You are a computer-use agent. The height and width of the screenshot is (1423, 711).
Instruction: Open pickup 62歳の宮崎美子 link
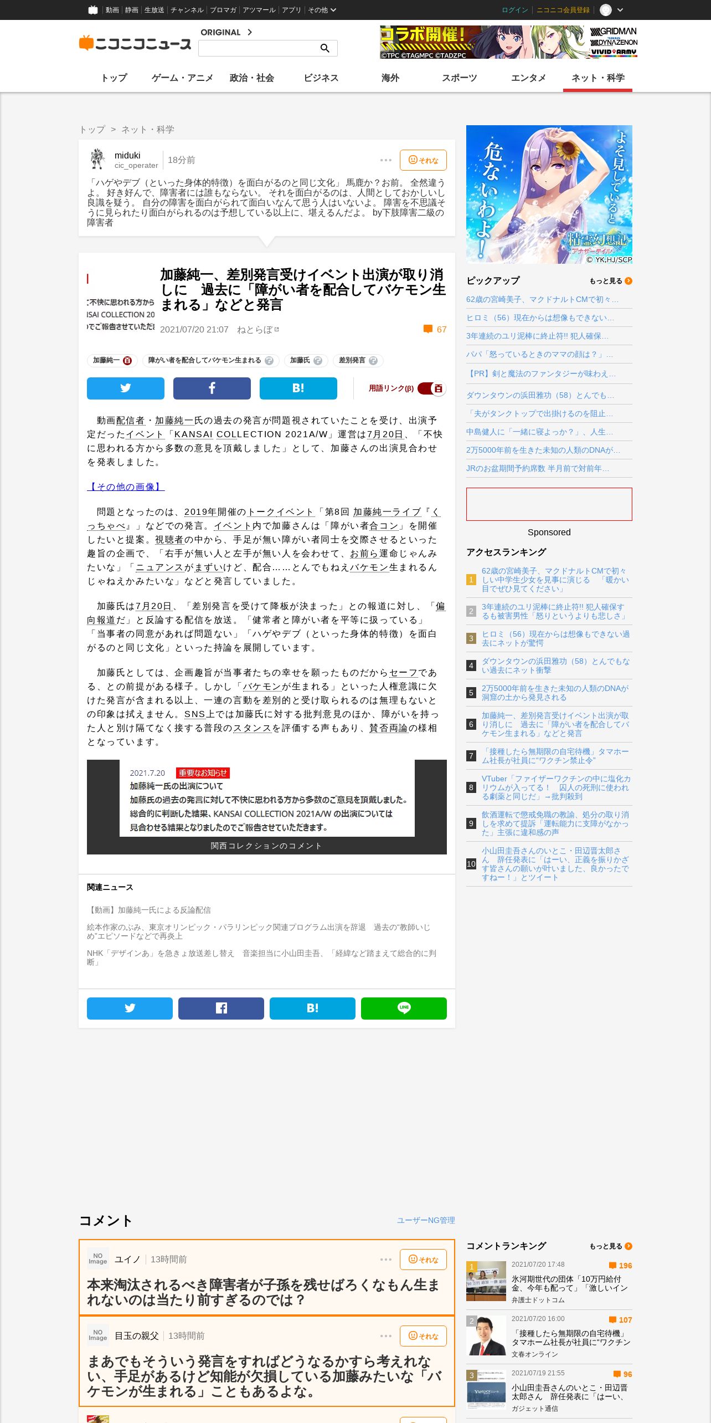[x=542, y=299]
